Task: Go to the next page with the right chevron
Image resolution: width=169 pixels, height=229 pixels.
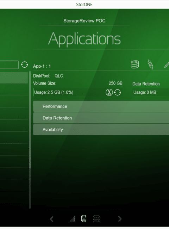Action: tap(120, 219)
